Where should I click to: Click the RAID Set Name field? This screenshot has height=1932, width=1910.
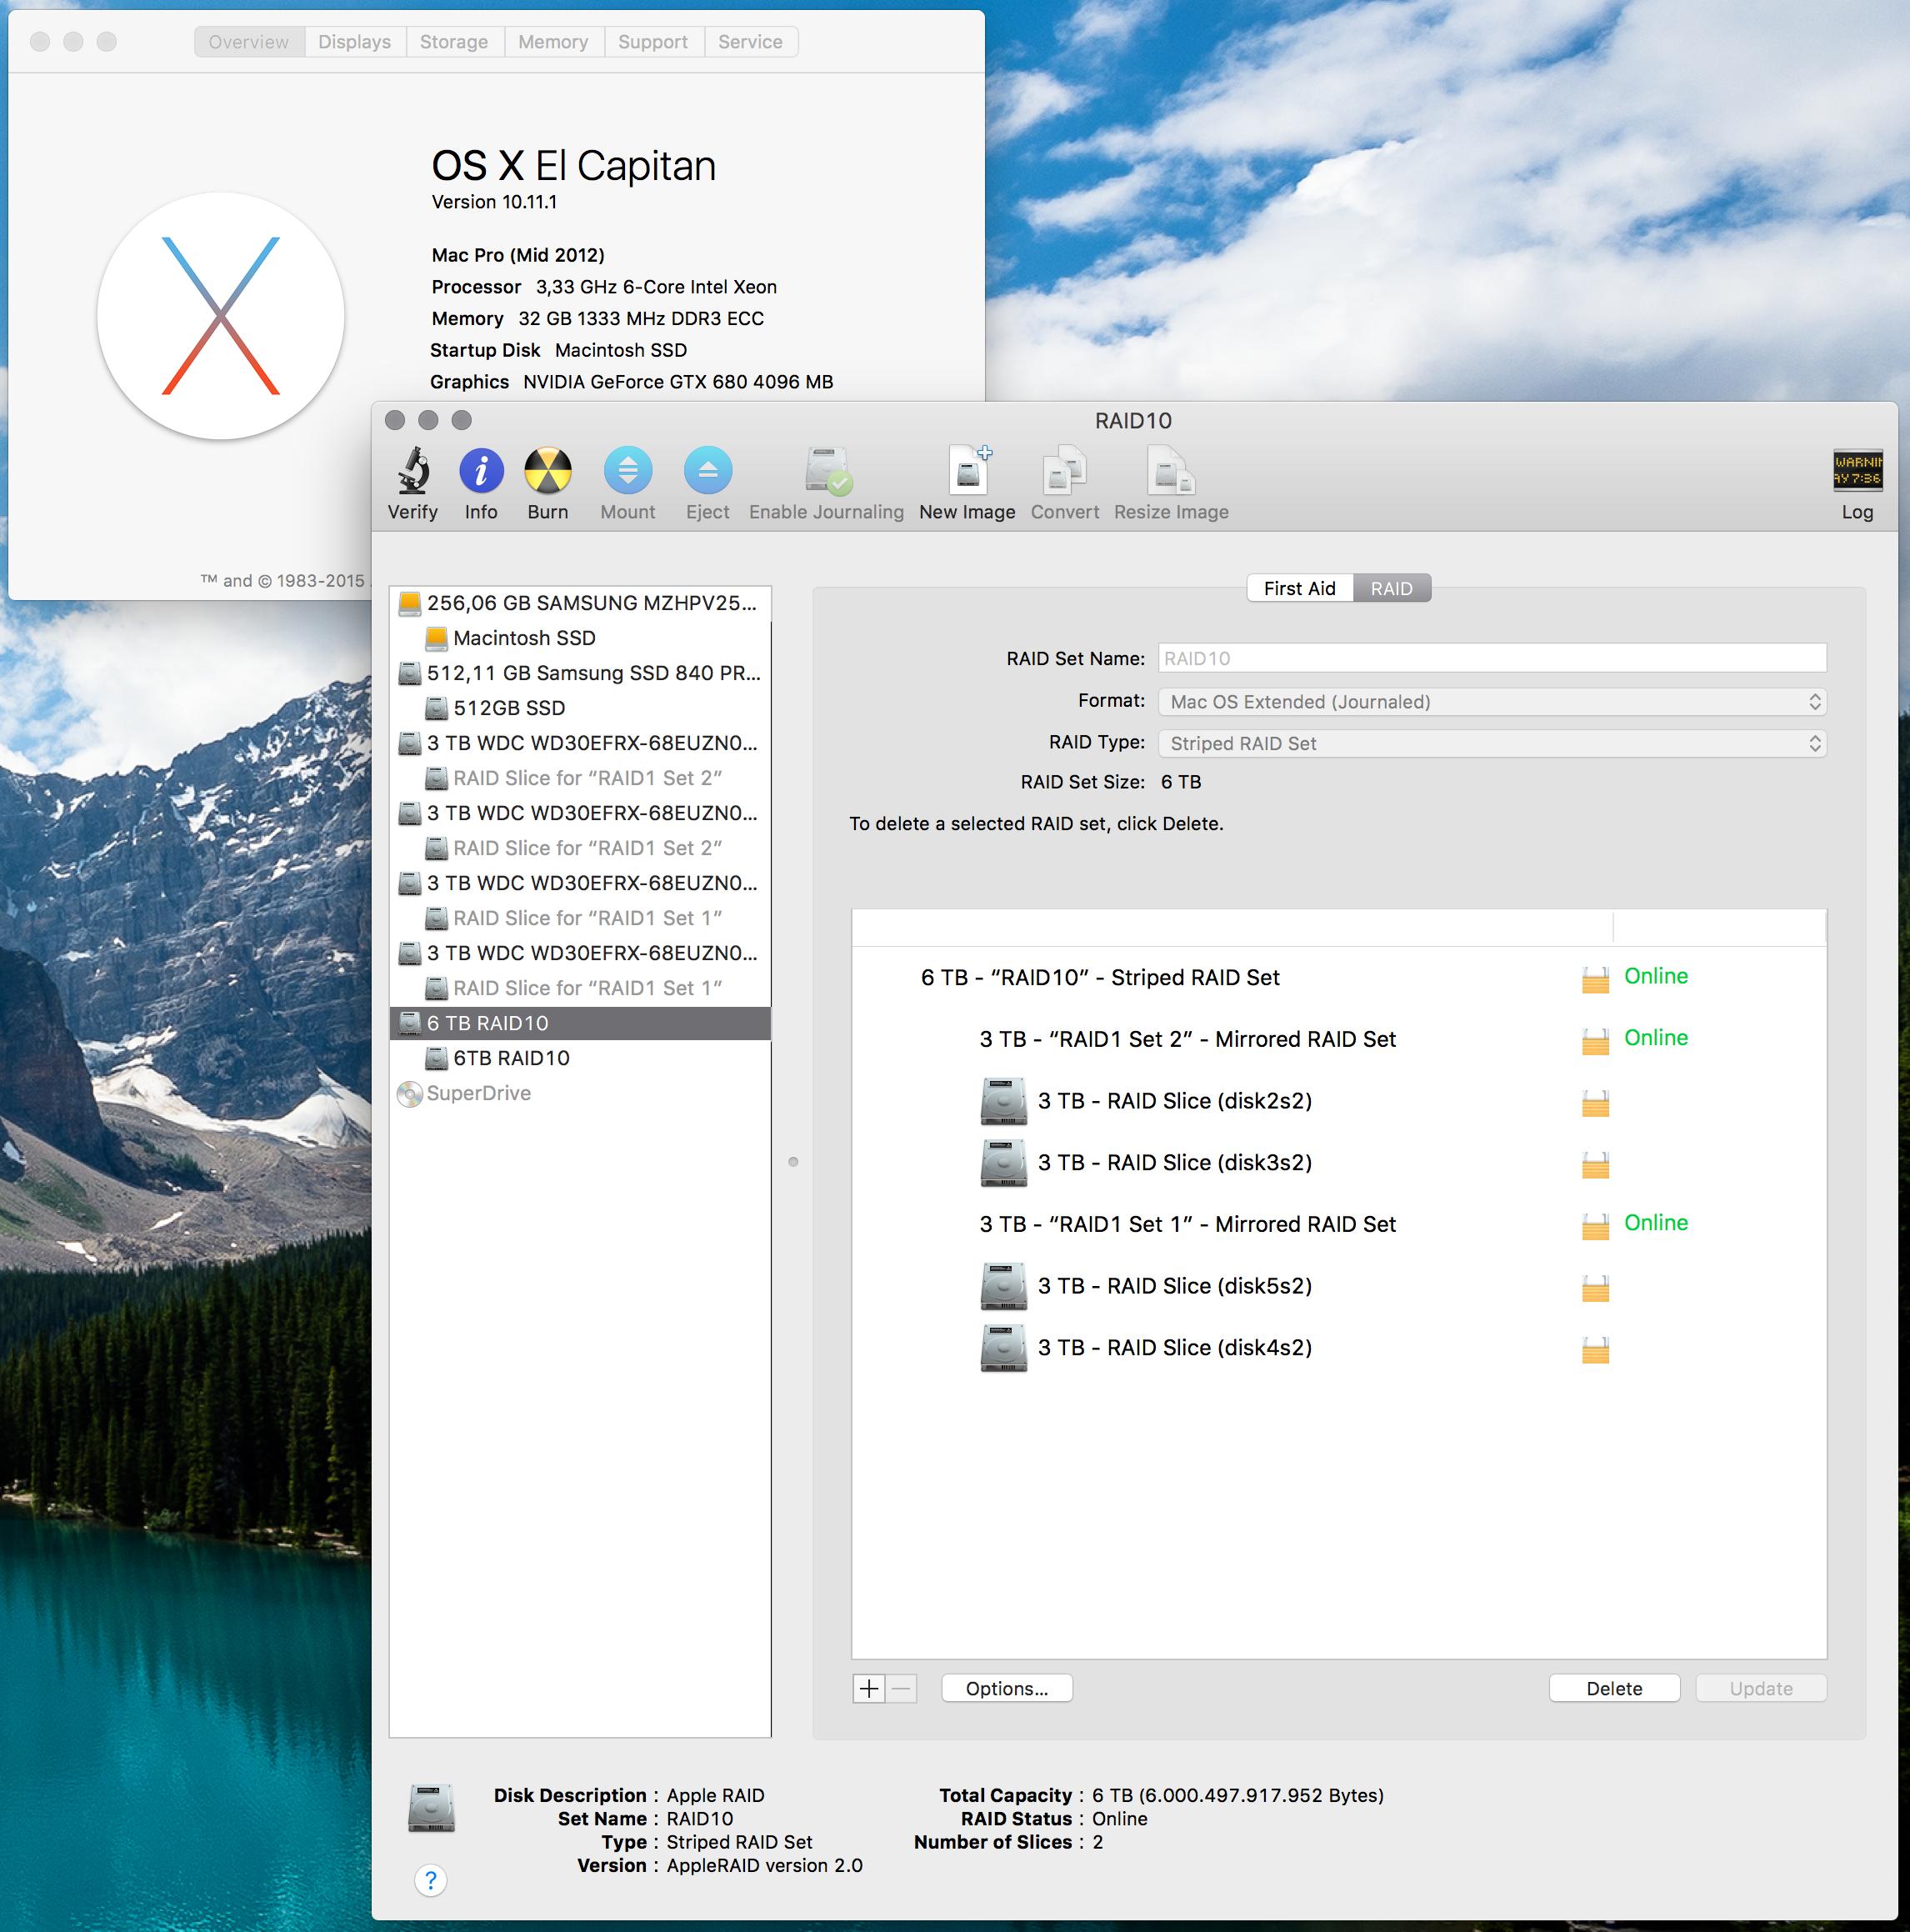coord(1491,659)
